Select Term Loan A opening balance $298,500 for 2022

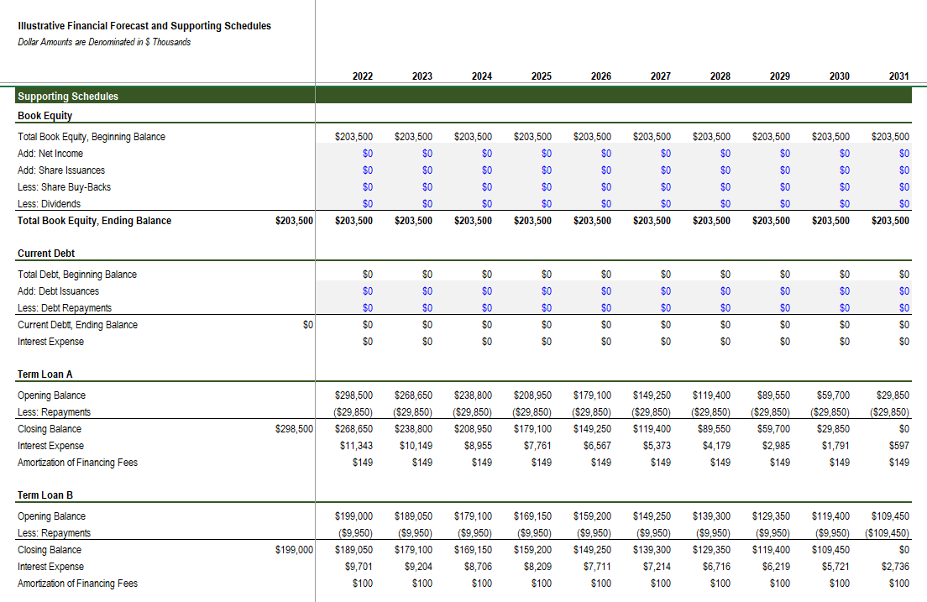[354, 395]
